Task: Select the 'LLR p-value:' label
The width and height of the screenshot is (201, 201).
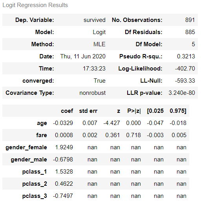Action: (144, 93)
